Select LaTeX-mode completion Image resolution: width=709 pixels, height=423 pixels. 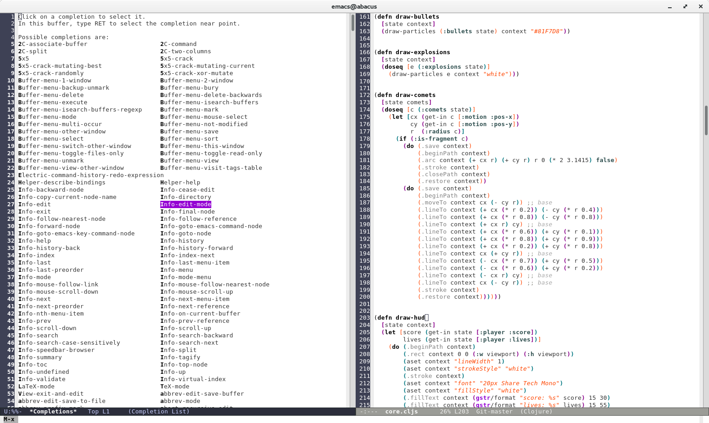tap(36, 387)
